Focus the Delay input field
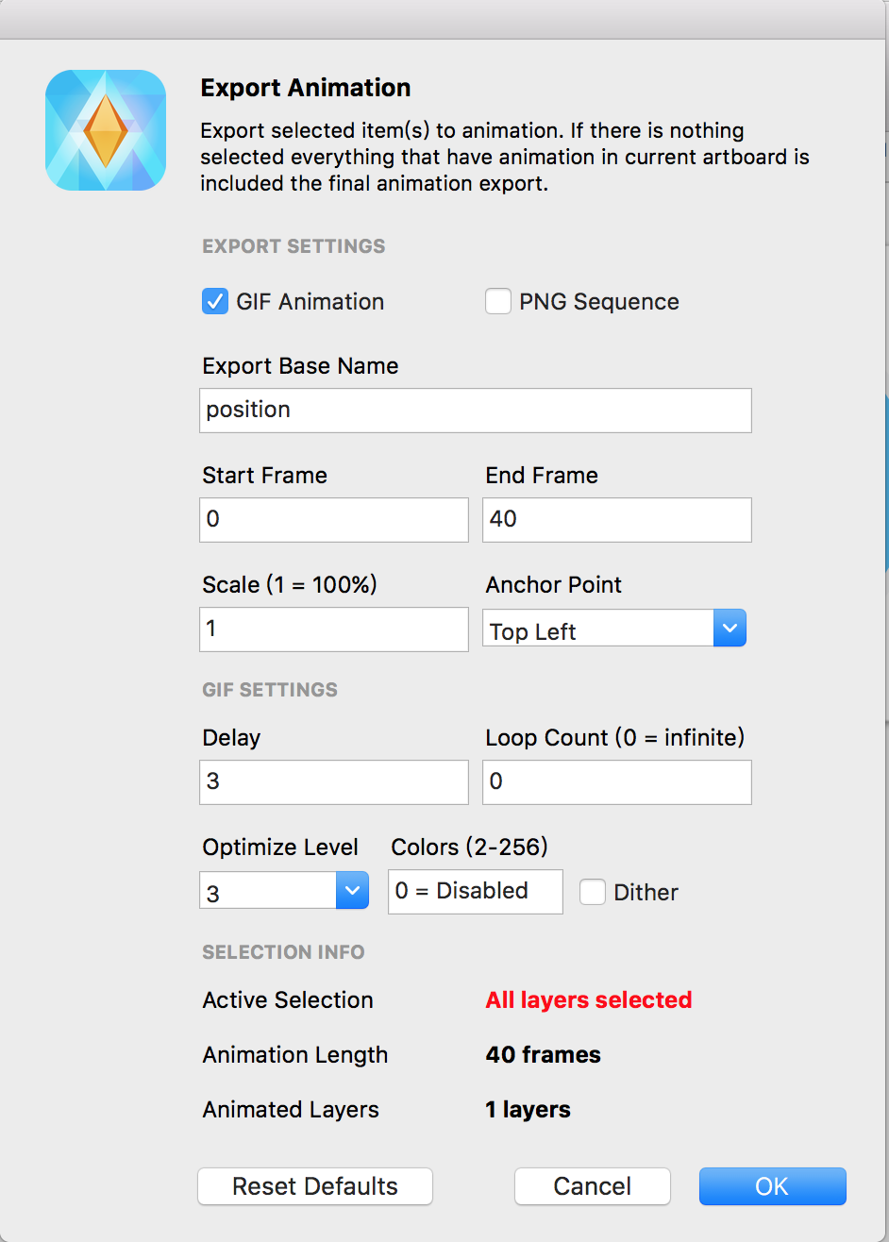 [x=333, y=782]
